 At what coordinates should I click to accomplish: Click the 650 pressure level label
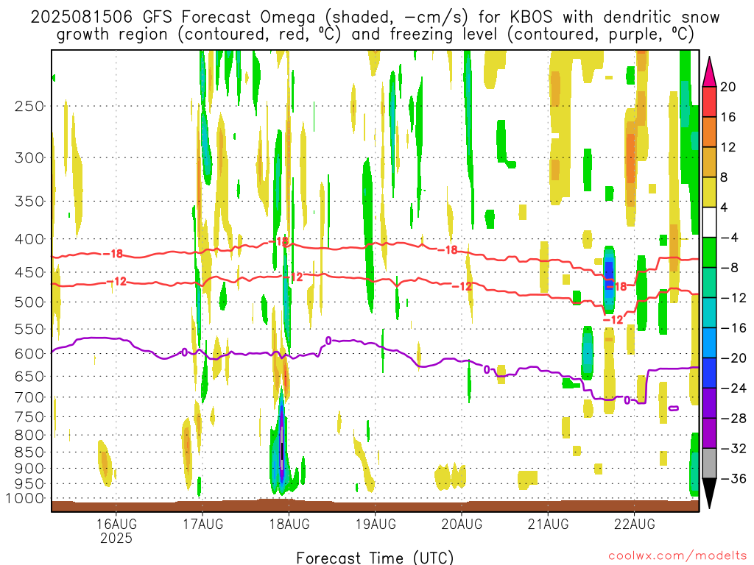point(29,376)
